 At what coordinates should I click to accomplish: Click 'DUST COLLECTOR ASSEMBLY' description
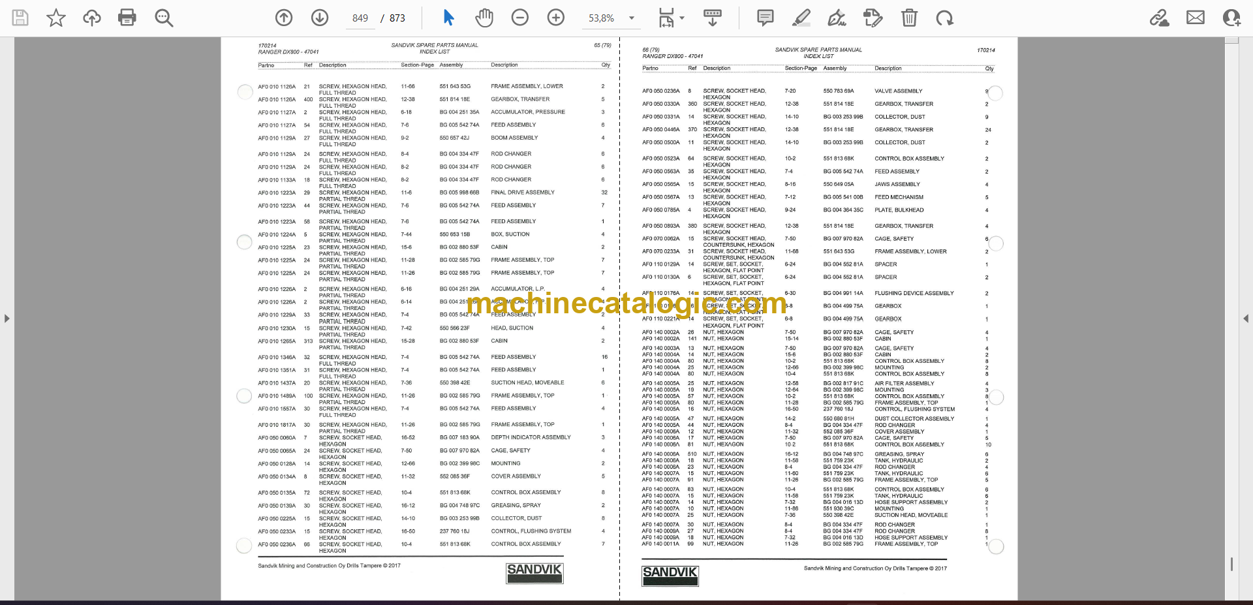pos(914,418)
